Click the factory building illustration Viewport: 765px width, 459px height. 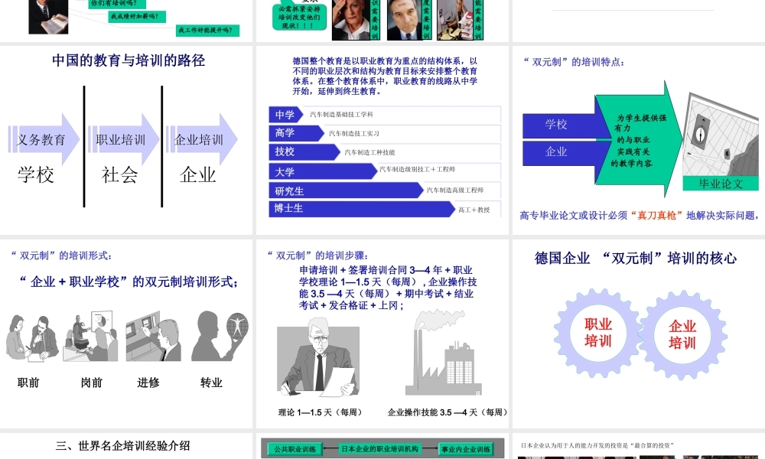pos(443,353)
